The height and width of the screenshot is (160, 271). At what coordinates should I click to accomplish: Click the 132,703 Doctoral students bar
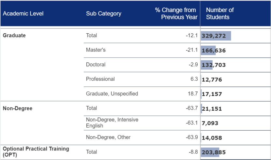tap(207, 65)
